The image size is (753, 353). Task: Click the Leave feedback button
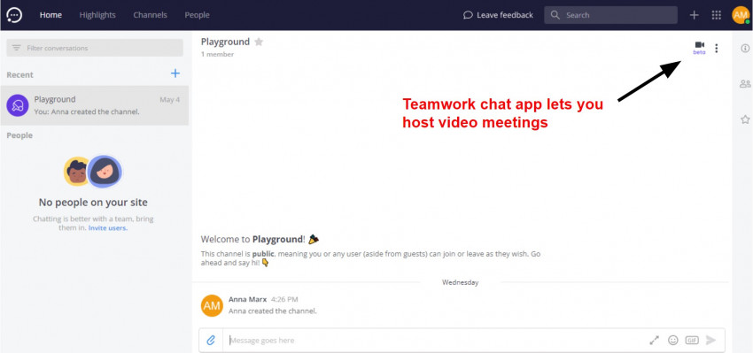(x=498, y=15)
